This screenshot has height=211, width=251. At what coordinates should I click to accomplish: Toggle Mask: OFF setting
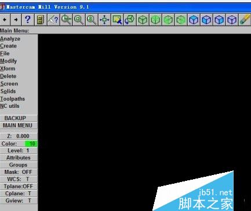point(19,172)
